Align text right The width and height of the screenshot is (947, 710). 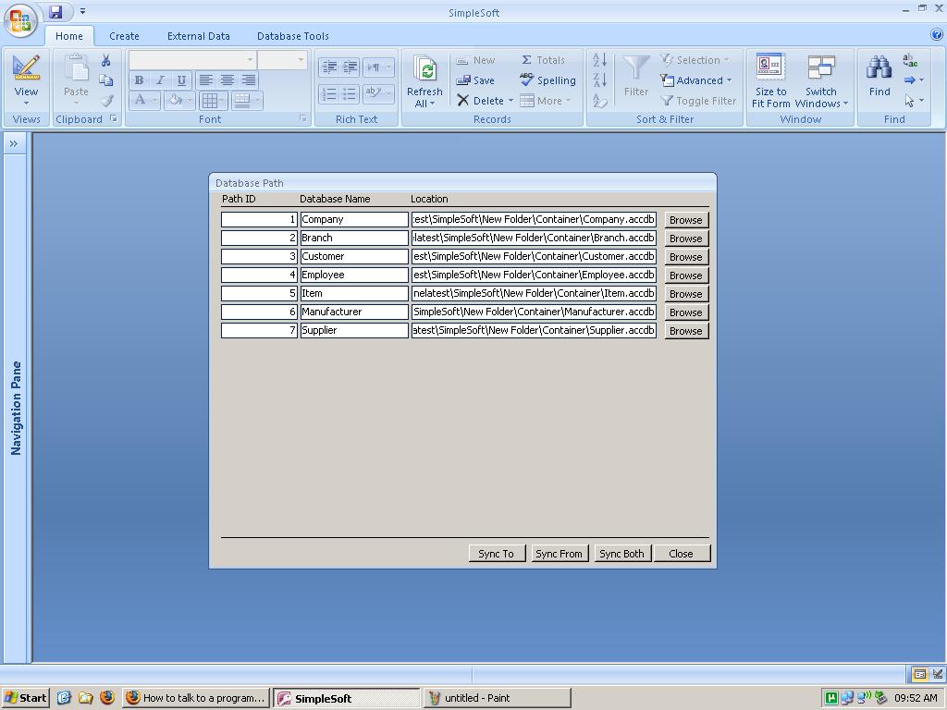tap(248, 80)
